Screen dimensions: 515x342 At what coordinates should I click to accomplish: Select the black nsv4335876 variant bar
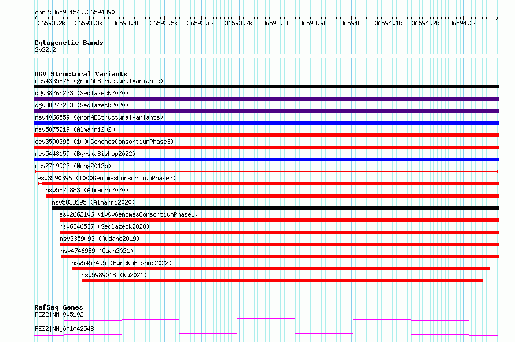click(266, 87)
